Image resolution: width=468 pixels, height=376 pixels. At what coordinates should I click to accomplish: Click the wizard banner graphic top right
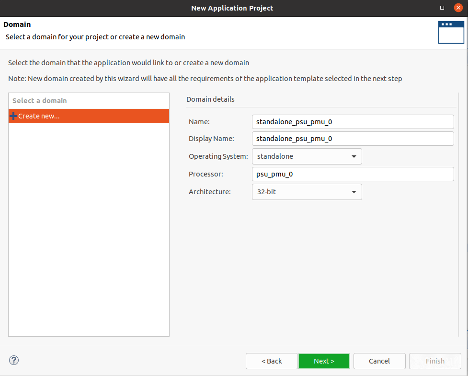[451, 32]
